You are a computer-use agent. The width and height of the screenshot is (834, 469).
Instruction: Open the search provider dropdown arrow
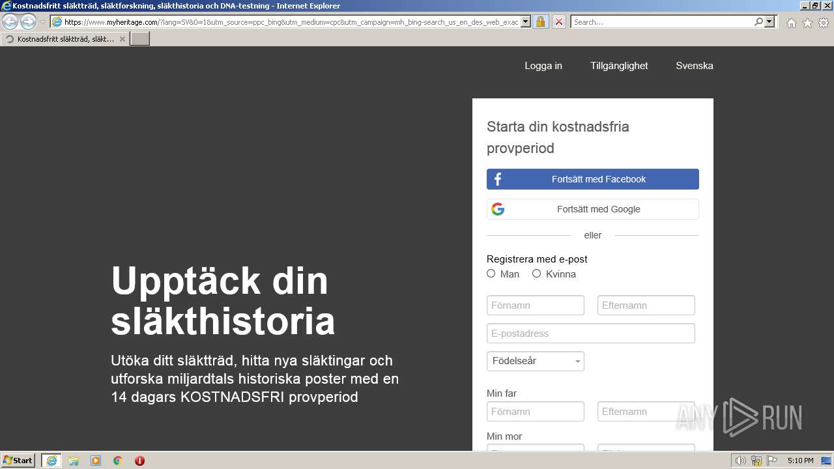(x=769, y=21)
